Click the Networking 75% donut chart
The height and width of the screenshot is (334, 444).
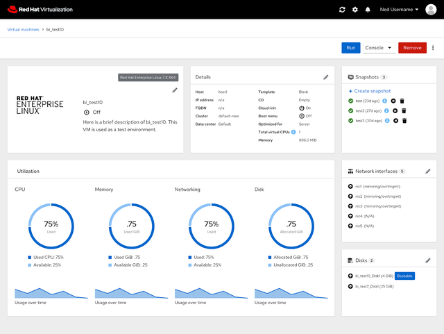212,226
